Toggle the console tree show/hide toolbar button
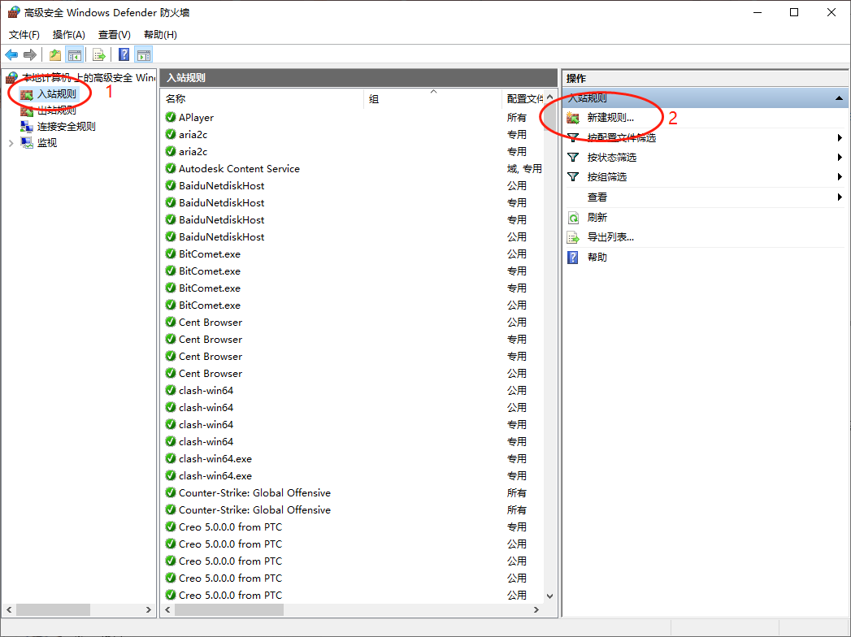851x637 pixels. [75, 54]
